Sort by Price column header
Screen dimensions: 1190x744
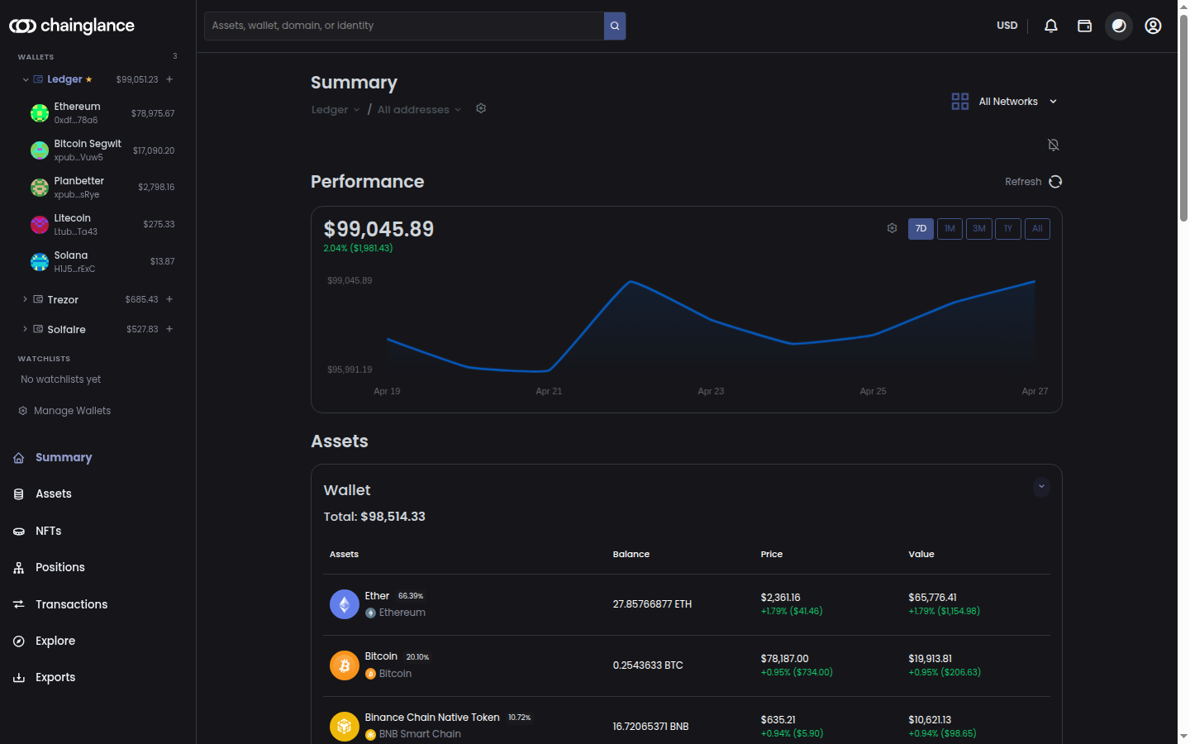tap(772, 555)
